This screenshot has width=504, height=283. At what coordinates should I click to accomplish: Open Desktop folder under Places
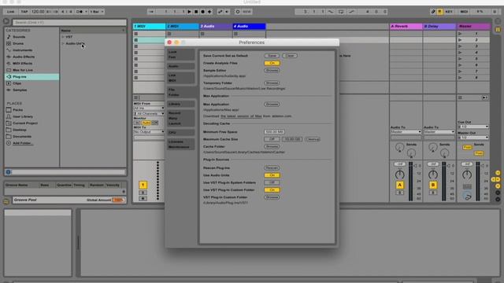coord(20,130)
